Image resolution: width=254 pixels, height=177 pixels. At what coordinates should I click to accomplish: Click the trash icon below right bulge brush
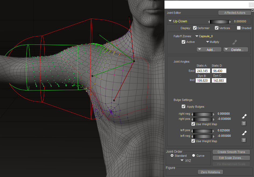(x=244, y=124)
